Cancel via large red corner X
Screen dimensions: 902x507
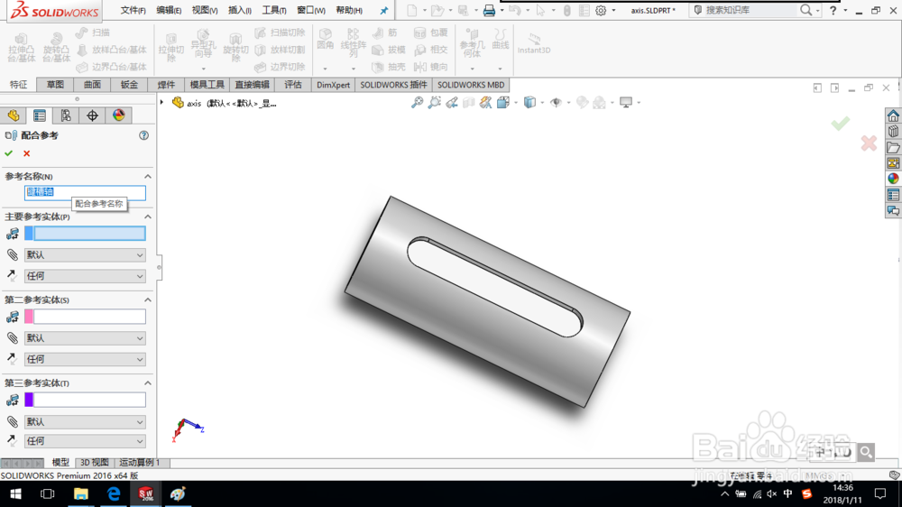(x=869, y=143)
